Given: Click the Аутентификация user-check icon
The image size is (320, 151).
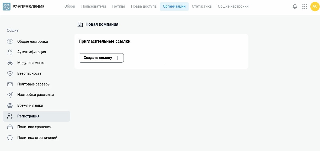Looking at the screenshot, I should tap(10, 52).
